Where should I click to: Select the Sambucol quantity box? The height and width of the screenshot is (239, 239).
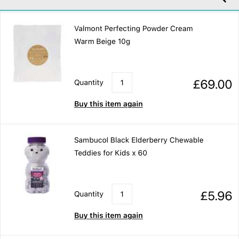coord(122,194)
